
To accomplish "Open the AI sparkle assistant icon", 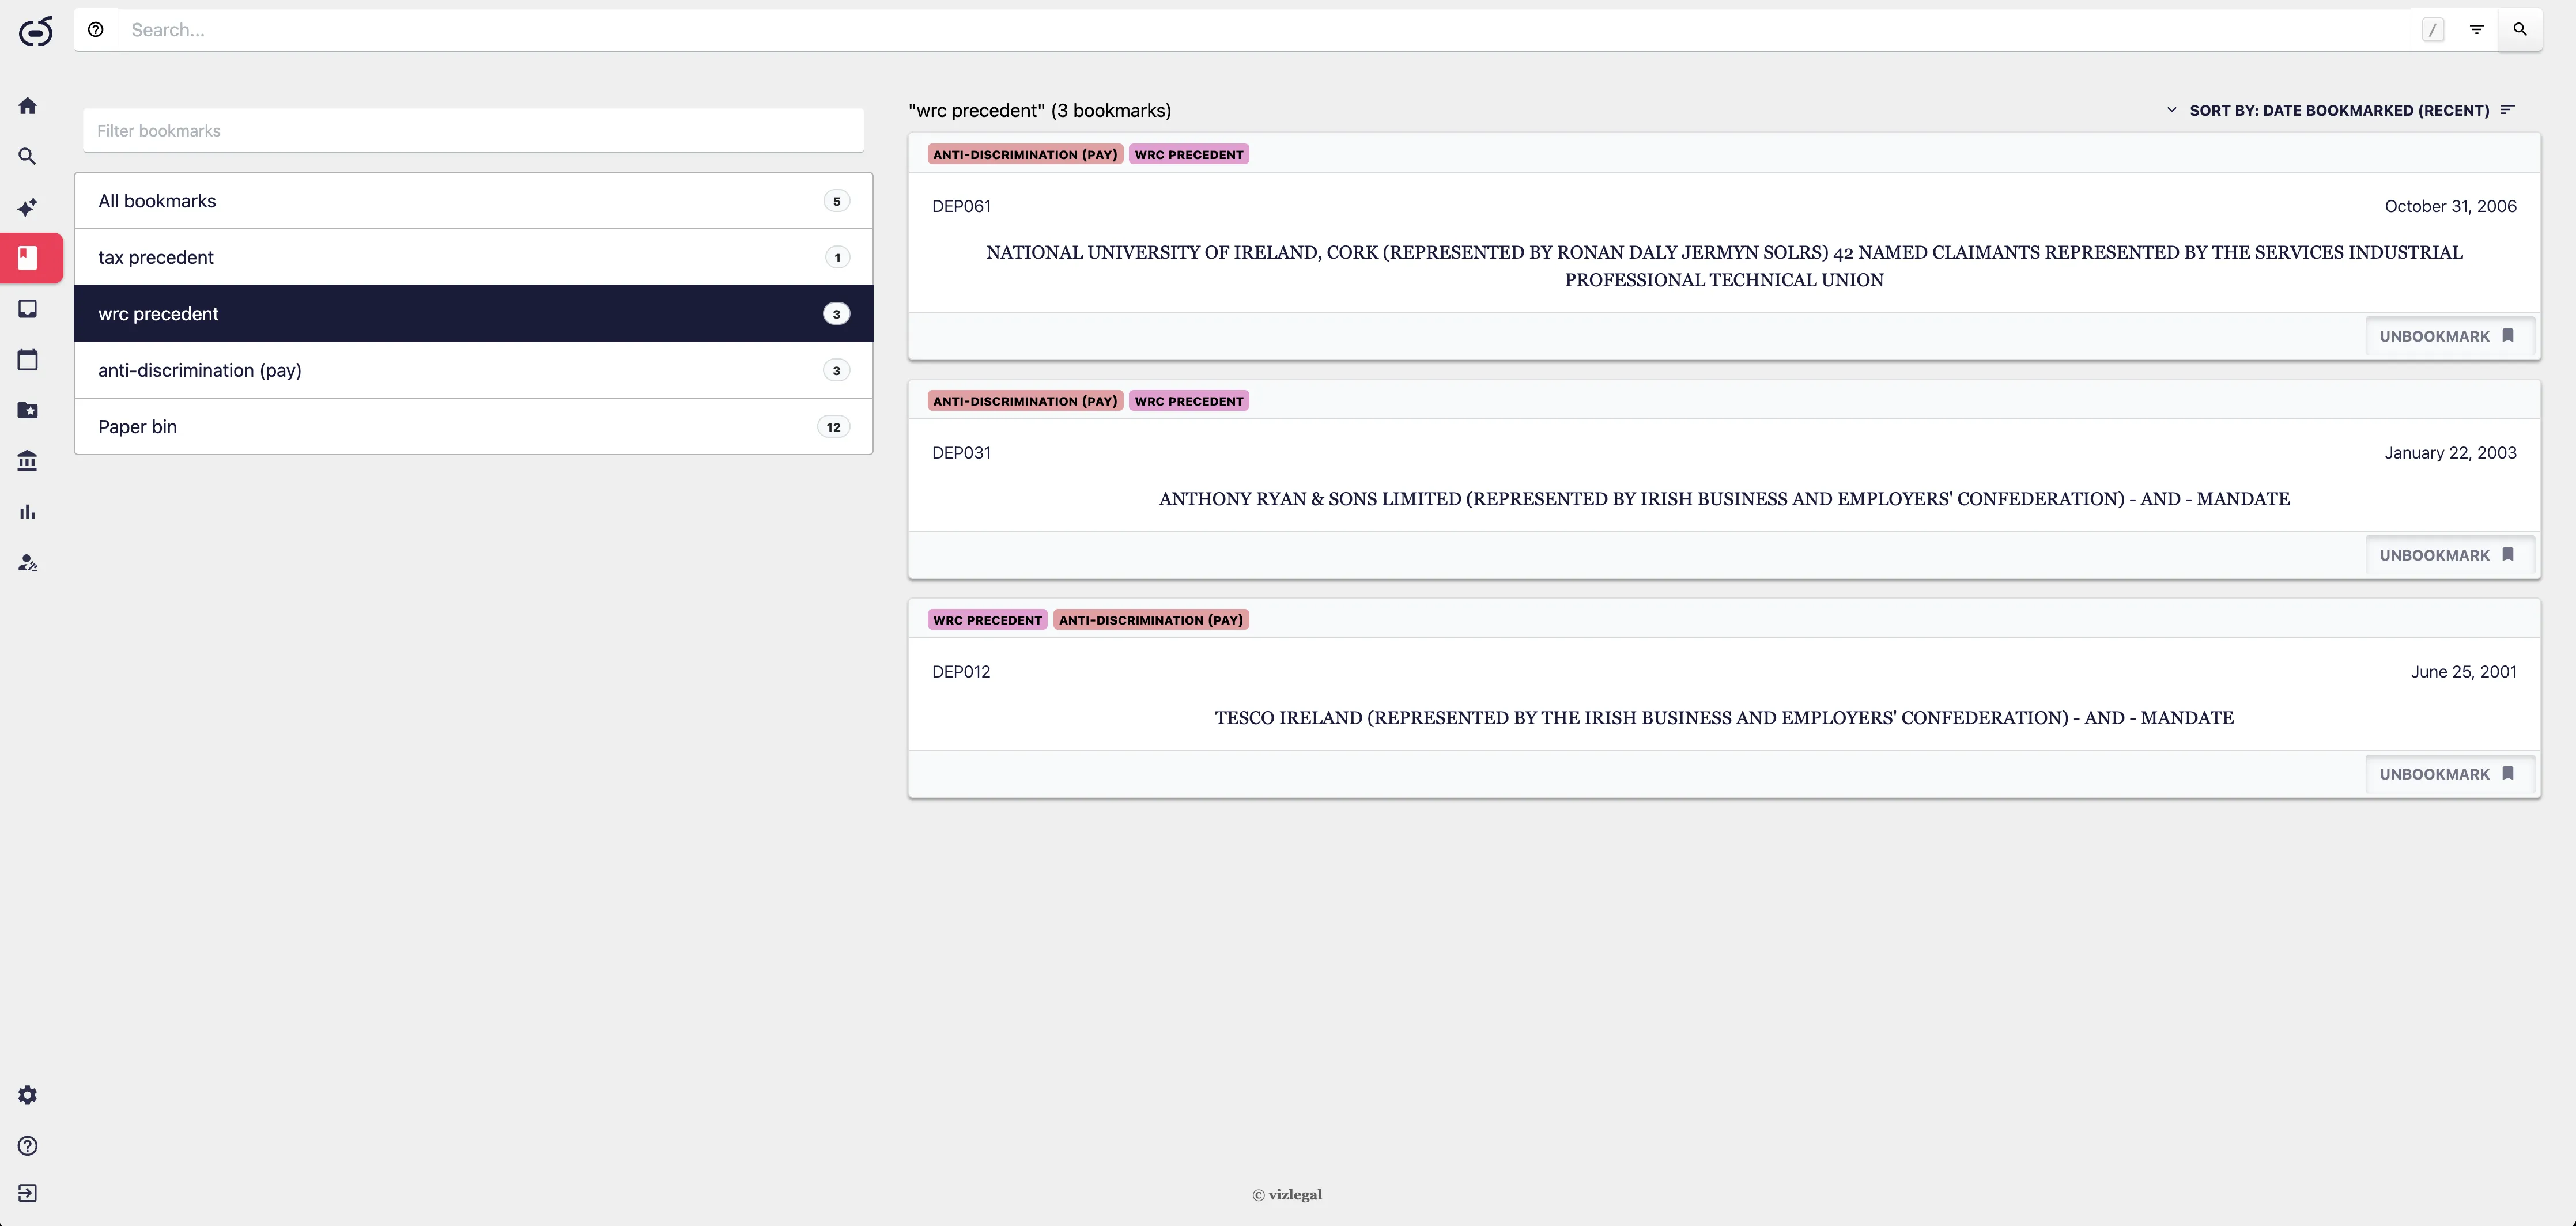I will click(28, 207).
